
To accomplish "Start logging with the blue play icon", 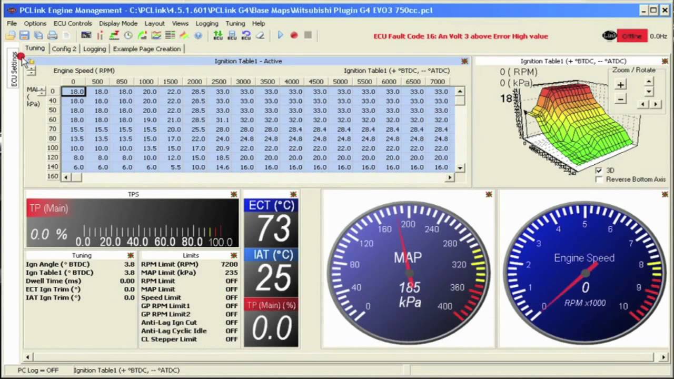I will point(280,35).
